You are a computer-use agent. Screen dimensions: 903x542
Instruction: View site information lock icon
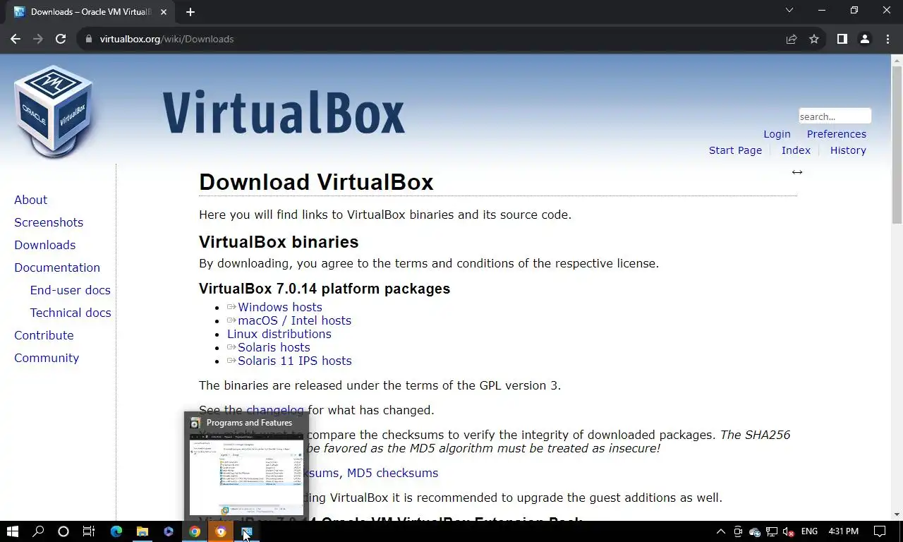(x=88, y=39)
